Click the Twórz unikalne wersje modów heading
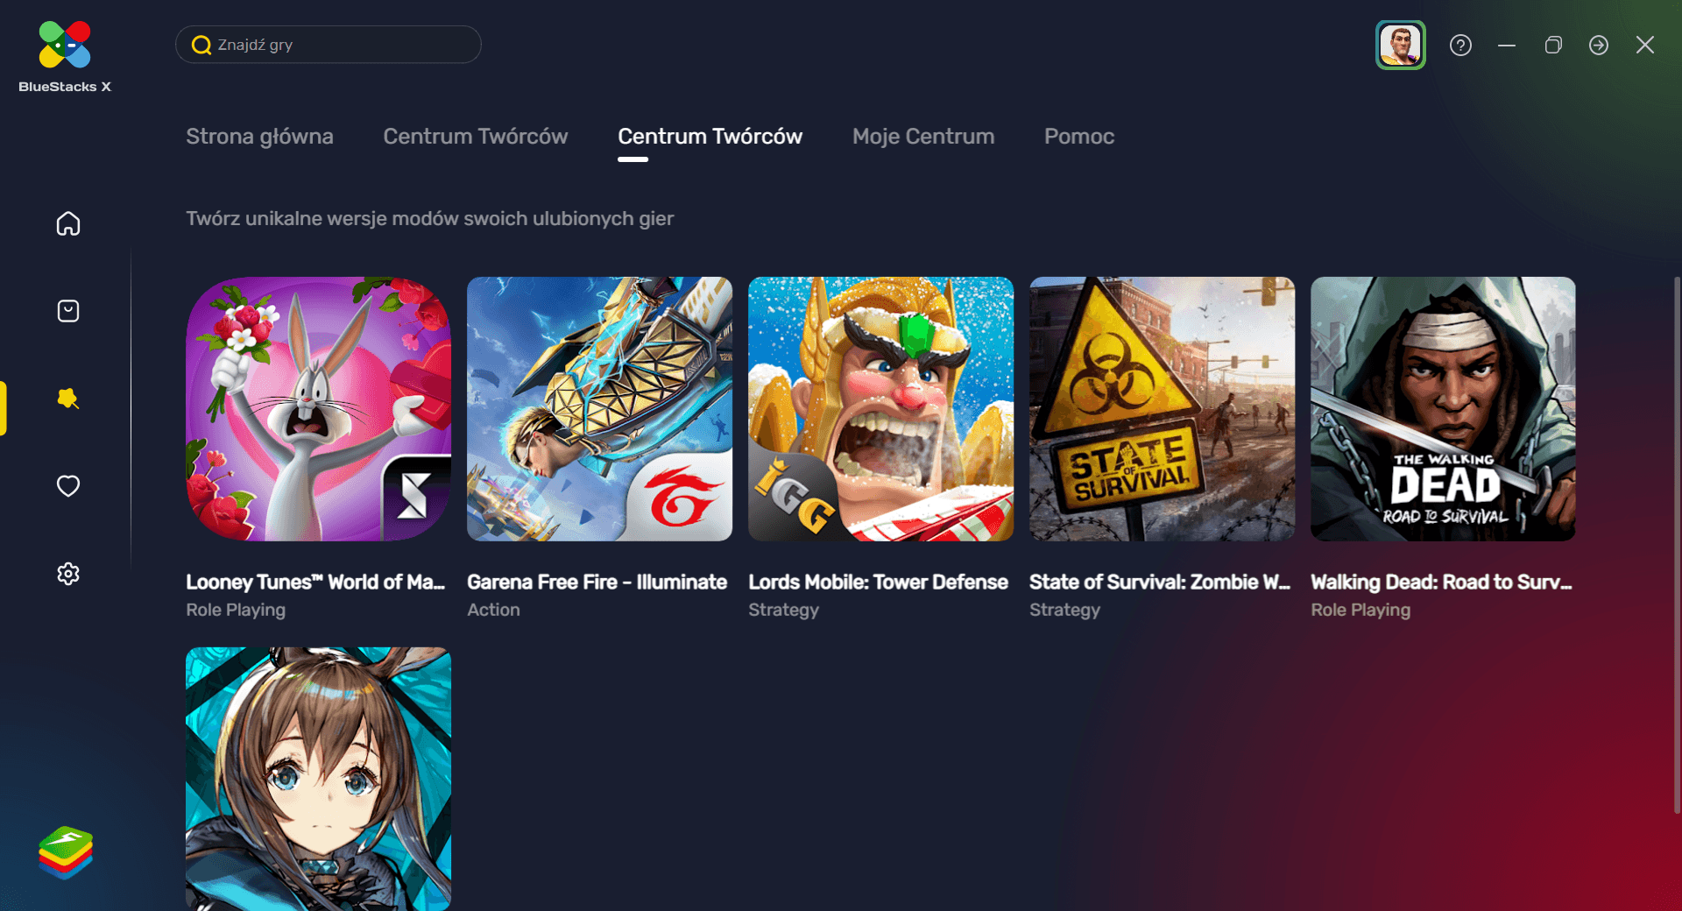The height and width of the screenshot is (911, 1682). (x=429, y=219)
